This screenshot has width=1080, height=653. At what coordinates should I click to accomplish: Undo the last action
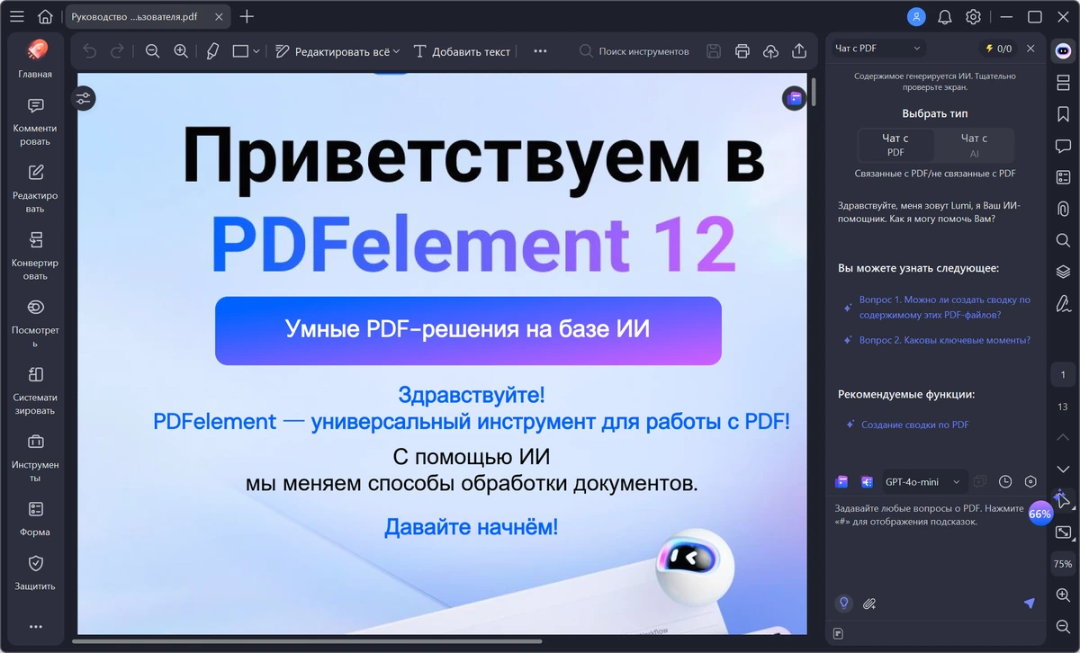[x=89, y=51]
